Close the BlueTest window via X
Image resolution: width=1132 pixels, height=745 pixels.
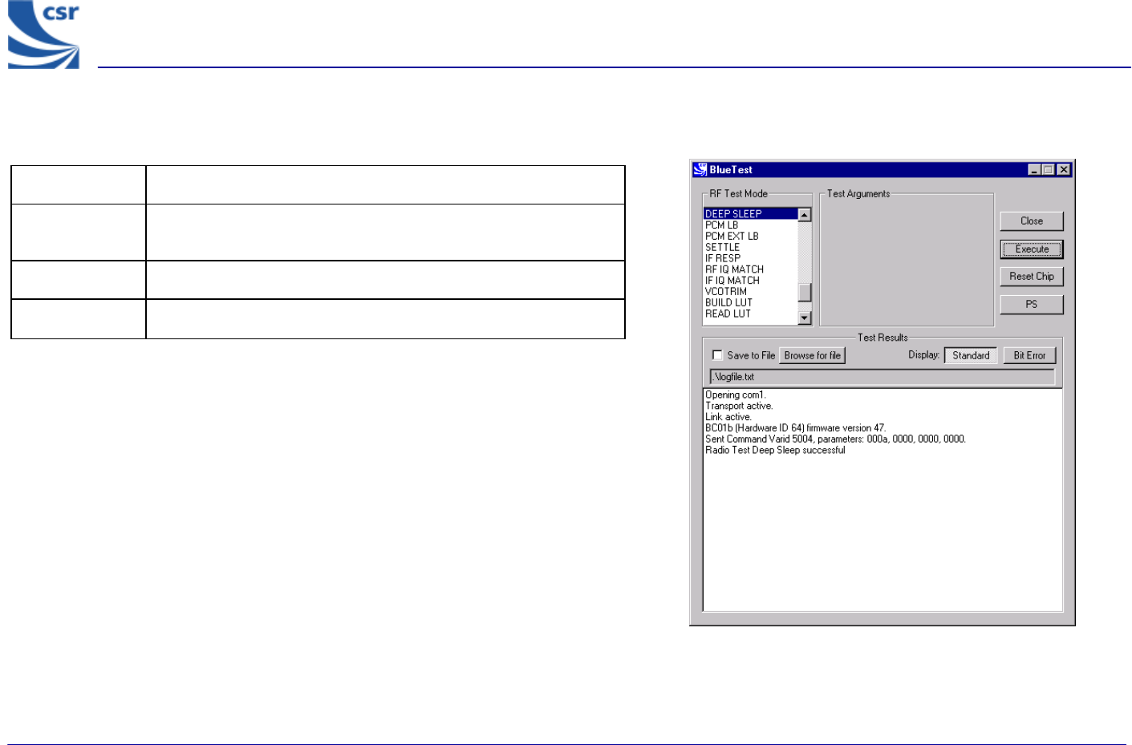click(x=1064, y=170)
